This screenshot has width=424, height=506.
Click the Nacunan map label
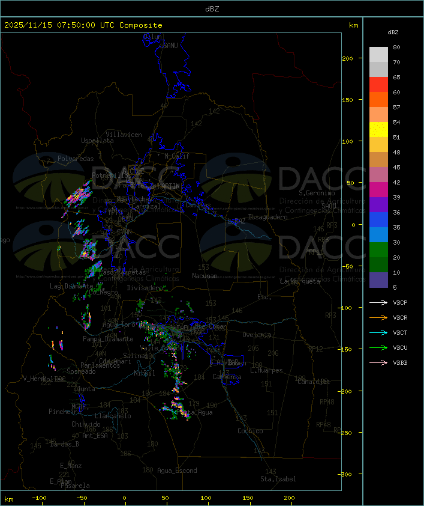(x=205, y=276)
